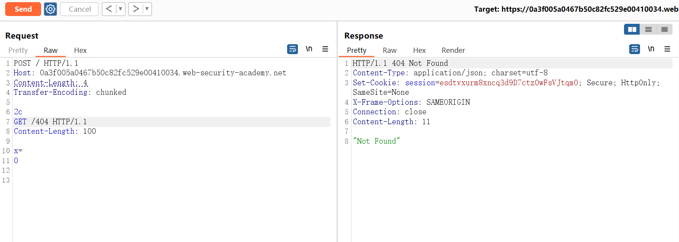The height and width of the screenshot is (242, 679).
Task: Go forward to next request in history
Action: click(136, 9)
